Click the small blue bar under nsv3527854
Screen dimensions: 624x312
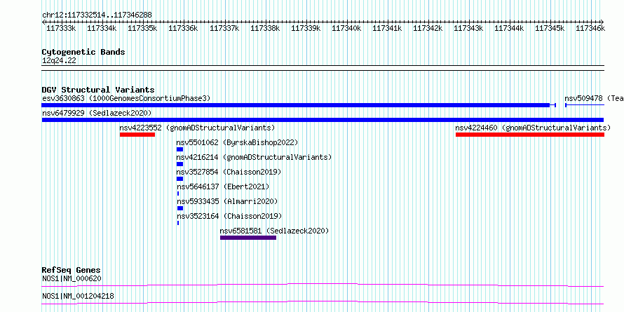click(180, 179)
